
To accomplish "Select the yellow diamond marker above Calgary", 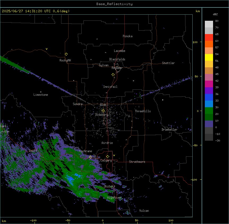I will pyautogui.click(x=108, y=157).
